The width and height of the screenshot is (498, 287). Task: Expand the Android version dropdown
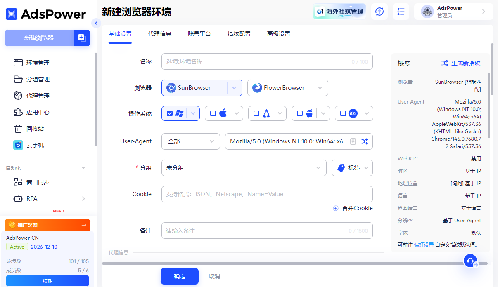(x=323, y=113)
